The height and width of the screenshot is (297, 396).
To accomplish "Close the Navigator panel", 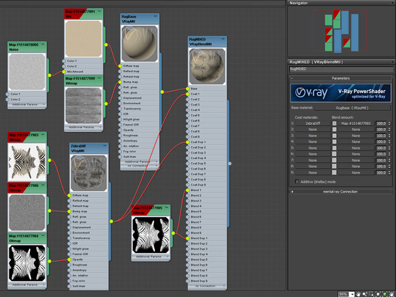I will click(392, 3).
